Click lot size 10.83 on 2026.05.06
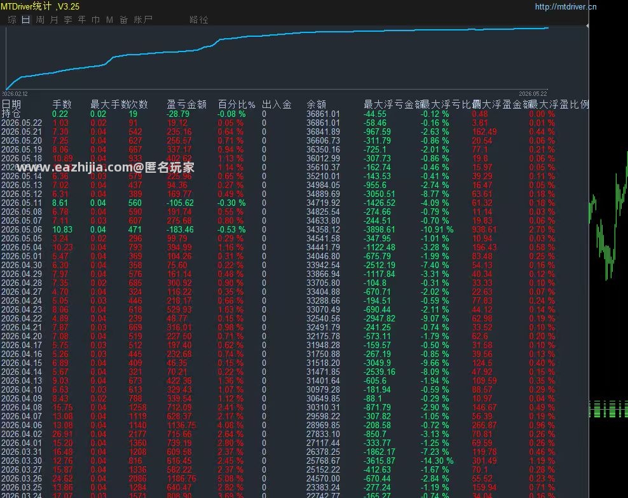Viewport: 628px width, 498px height. [x=62, y=229]
